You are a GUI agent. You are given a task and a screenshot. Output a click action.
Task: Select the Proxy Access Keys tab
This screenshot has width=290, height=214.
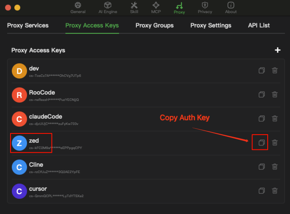[92, 25]
